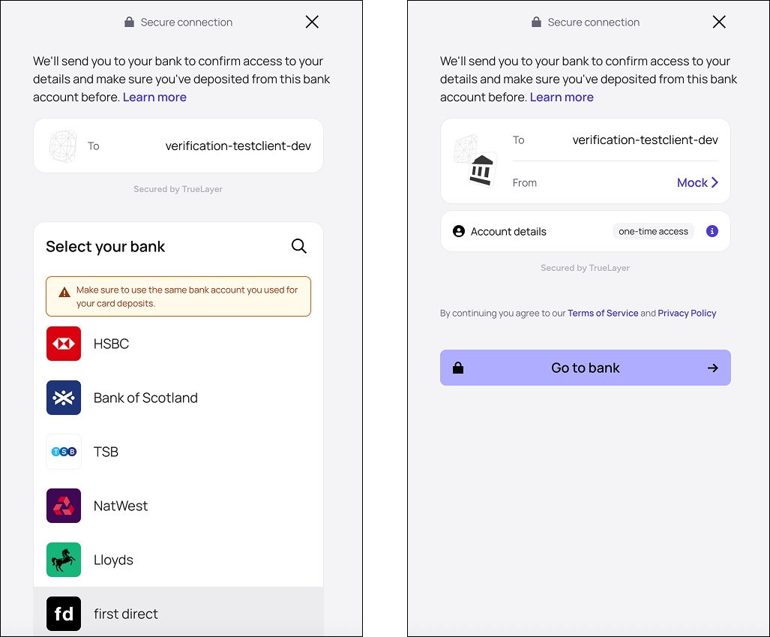Click the Lloyds horse logo icon
The height and width of the screenshot is (637, 770).
(x=64, y=560)
